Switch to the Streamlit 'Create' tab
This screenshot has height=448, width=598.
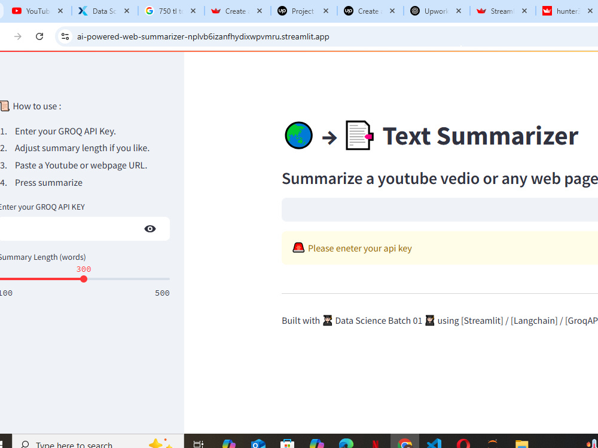tap(236, 11)
